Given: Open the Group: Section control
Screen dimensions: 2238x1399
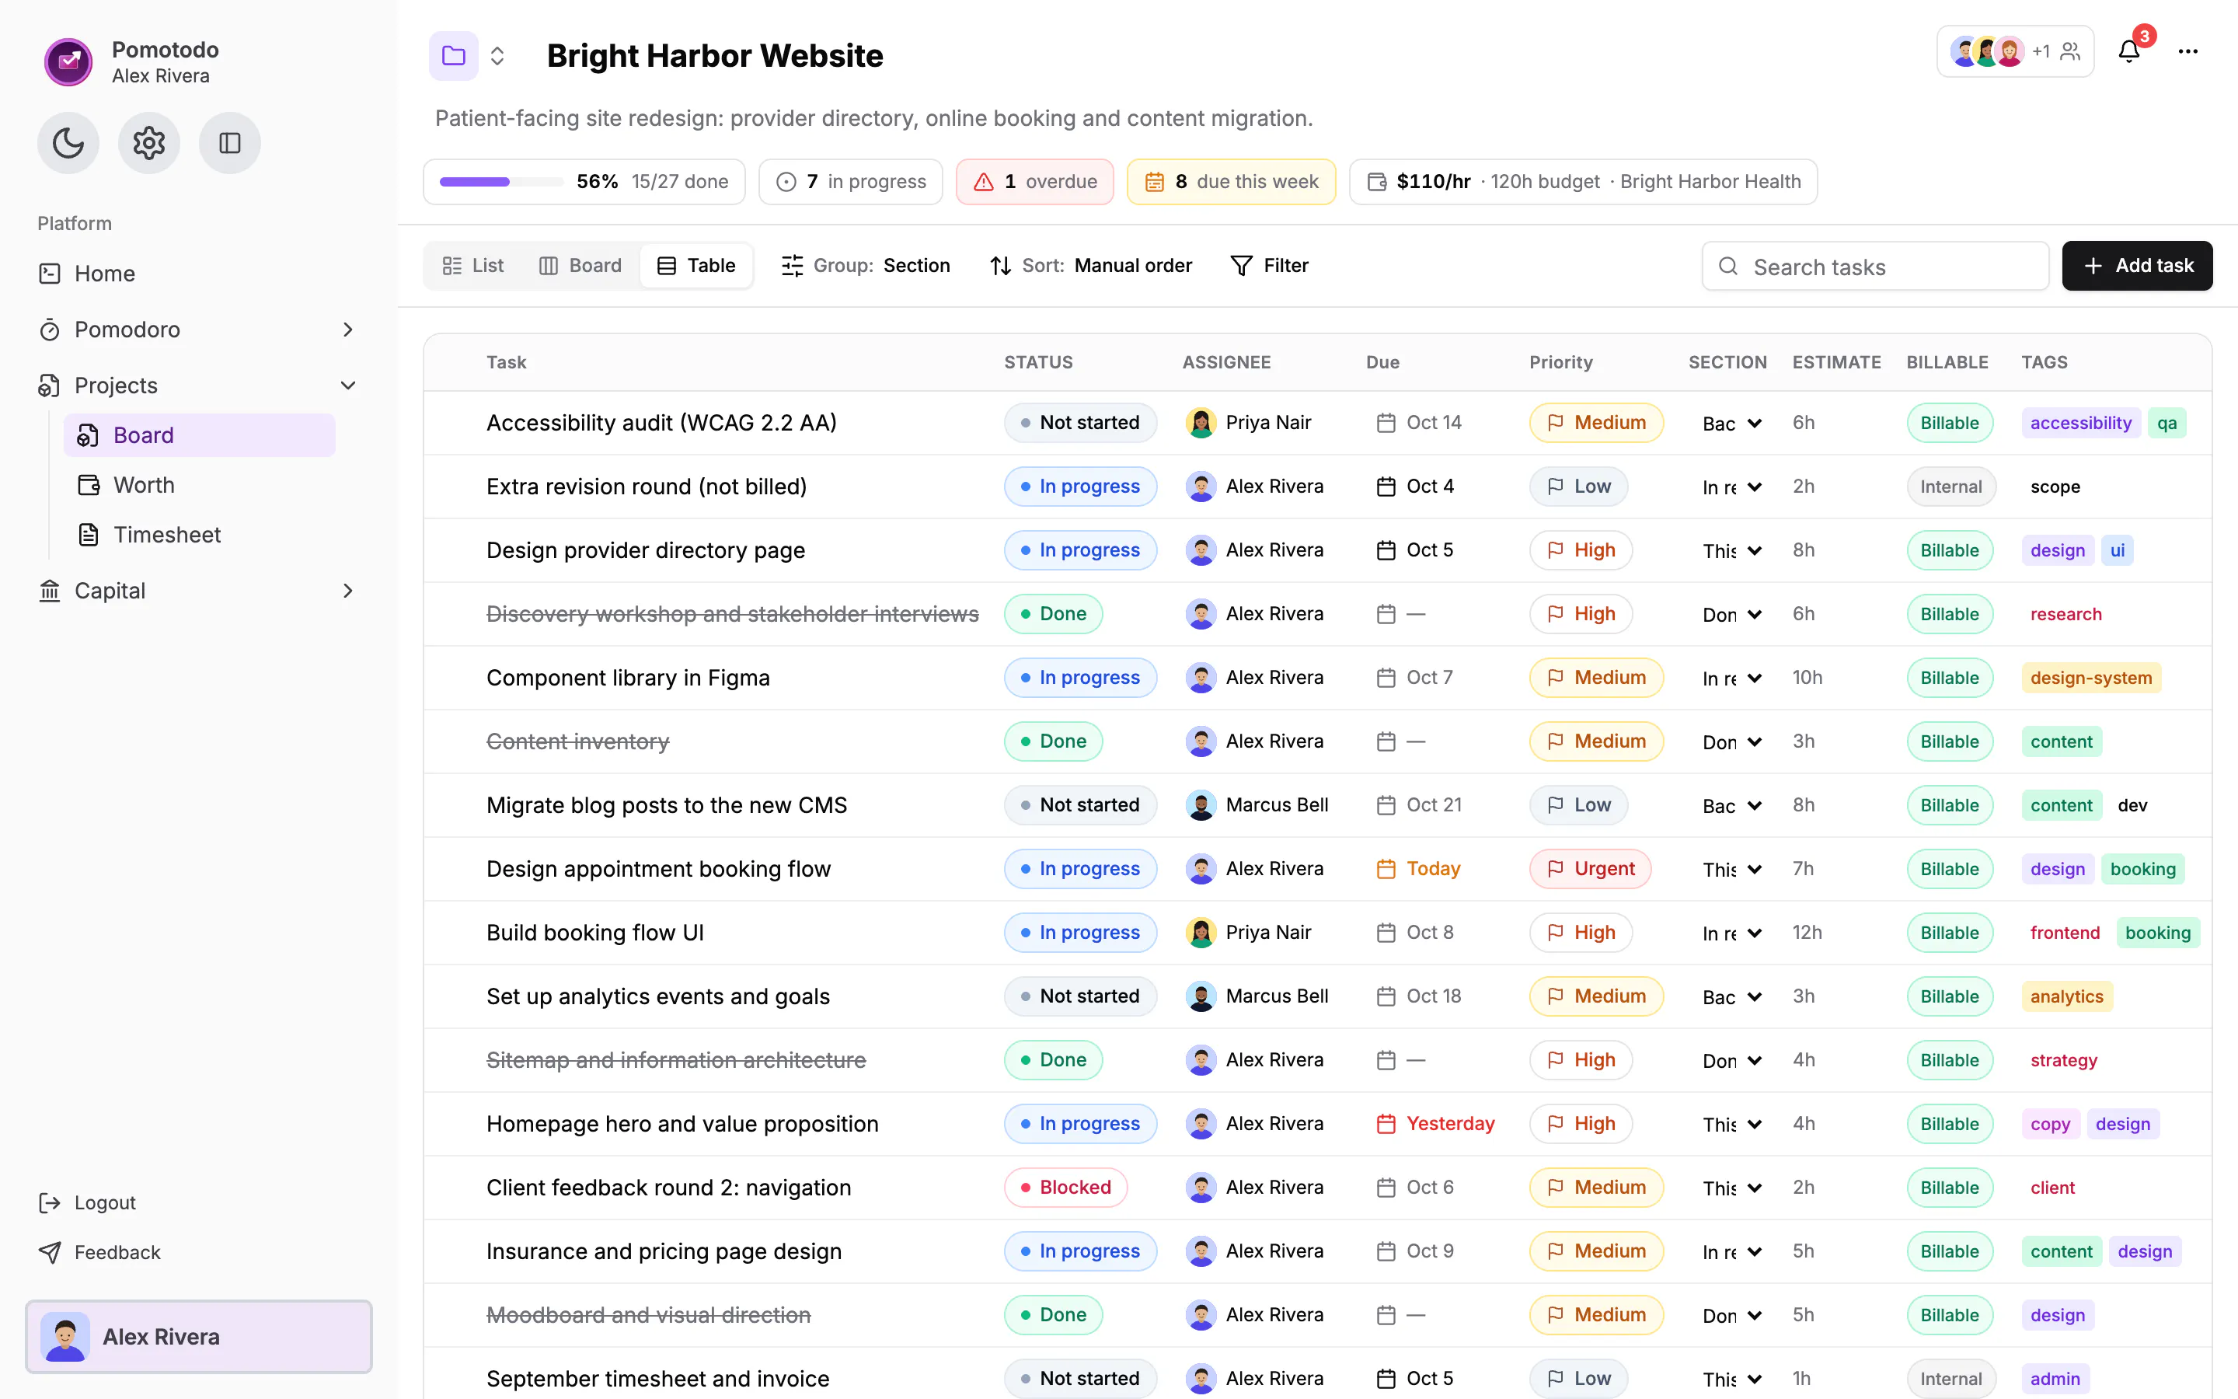Looking at the screenshot, I should (866, 266).
